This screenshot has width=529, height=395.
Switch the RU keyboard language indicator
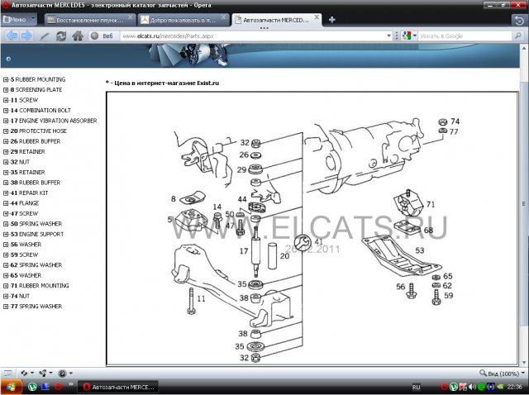[x=417, y=388]
